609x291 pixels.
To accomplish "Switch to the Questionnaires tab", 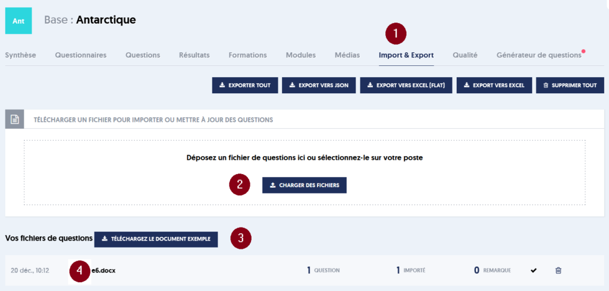I will pyautogui.click(x=81, y=55).
